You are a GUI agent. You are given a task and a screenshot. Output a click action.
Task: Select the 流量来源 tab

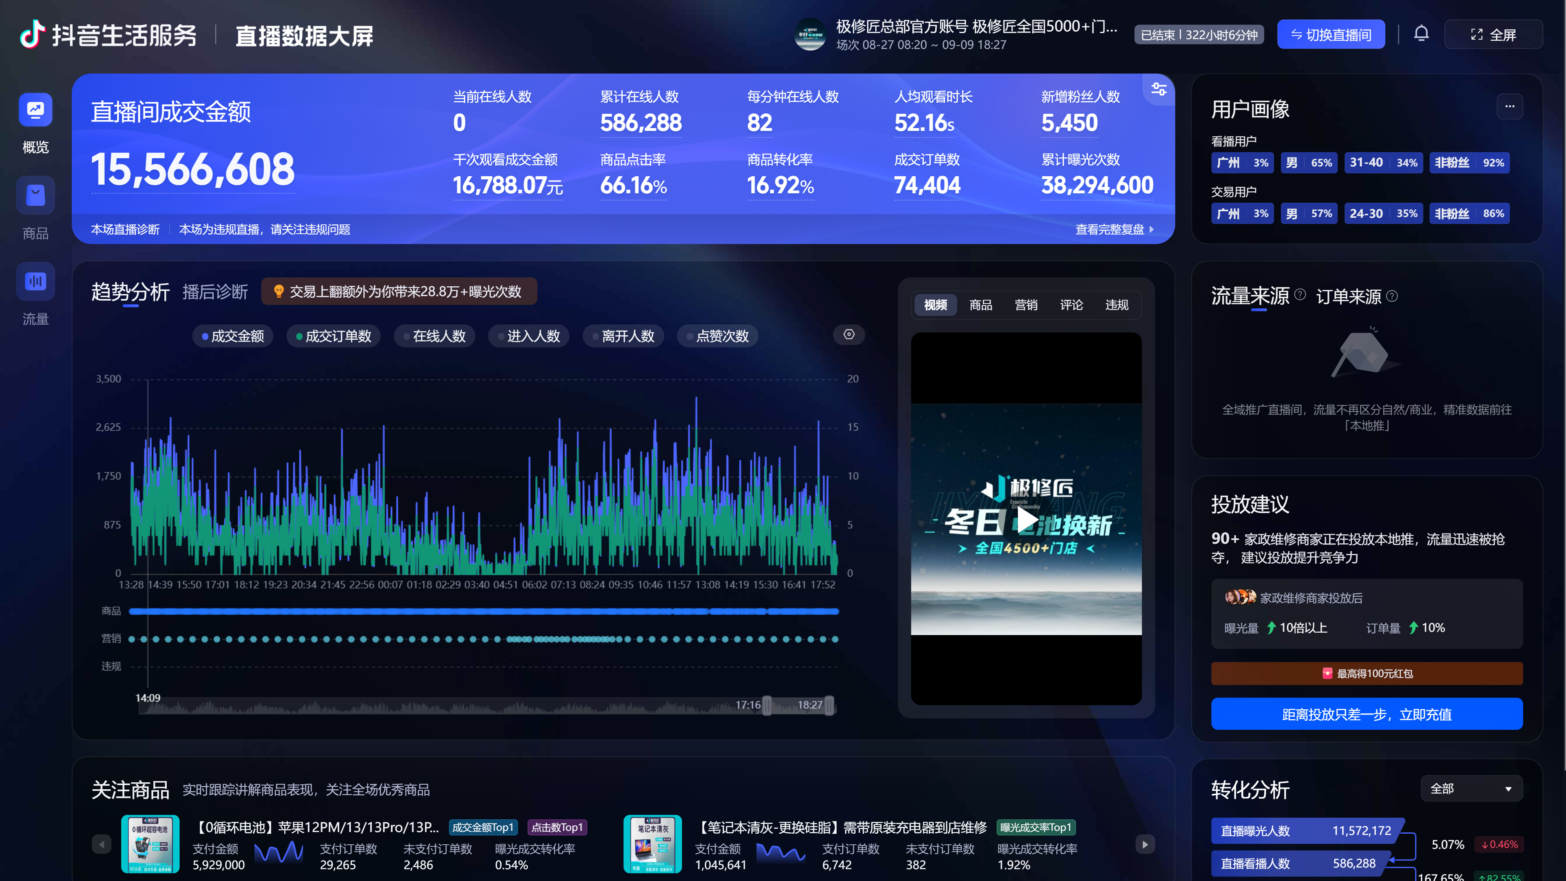pyautogui.click(x=1250, y=296)
